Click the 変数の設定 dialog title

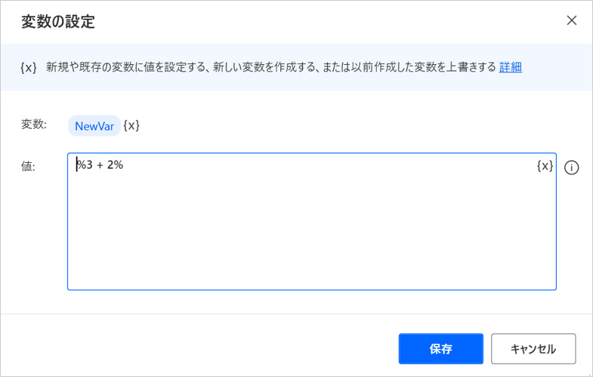click(58, 21)
